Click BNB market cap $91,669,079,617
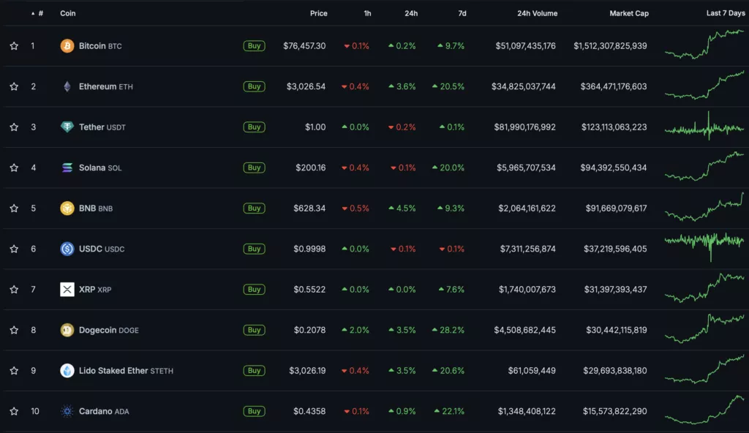This screenshot has width=749, height=433. click(616, 208)
